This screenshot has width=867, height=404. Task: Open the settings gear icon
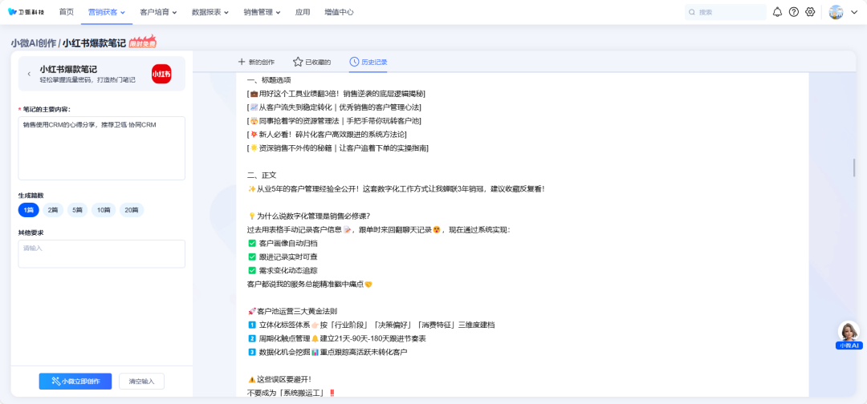pos(810,12)
